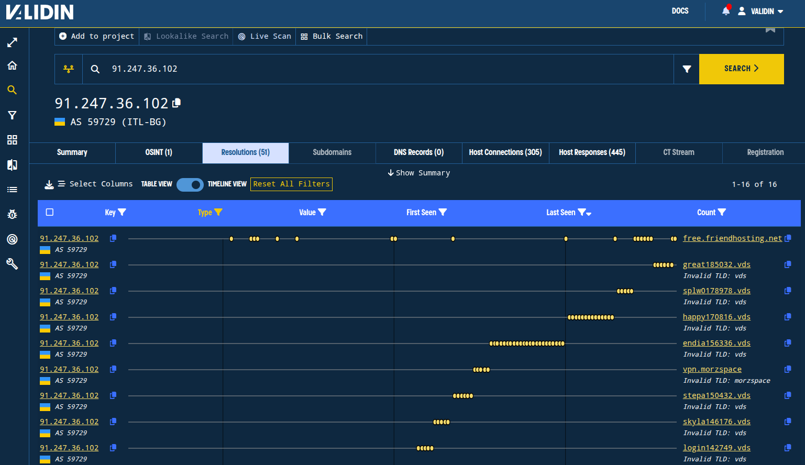
Task: Open free.friendhosting.net link
Action: 732,238
